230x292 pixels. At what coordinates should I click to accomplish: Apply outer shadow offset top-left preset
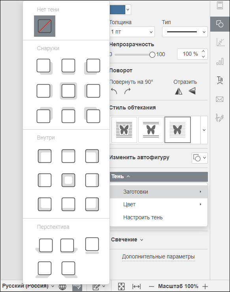(92, 115)
